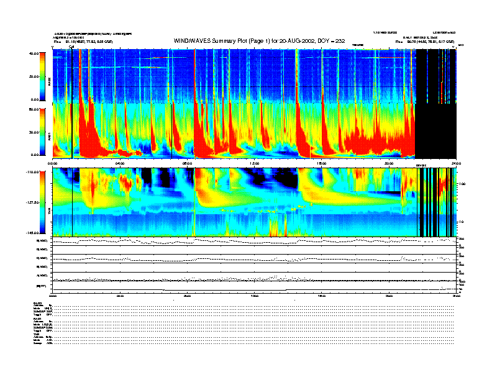Click the 04:00 tick label under RAD1 spectrogram

coord(120,163)
